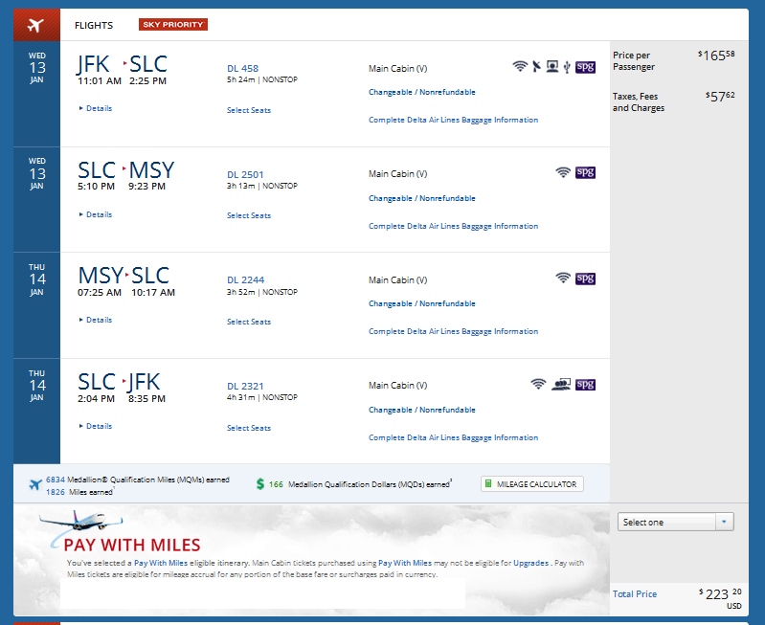Screen dimensions: 765x625
Task: Click the Sky Priority badge
Action: (x=172, y=25)
